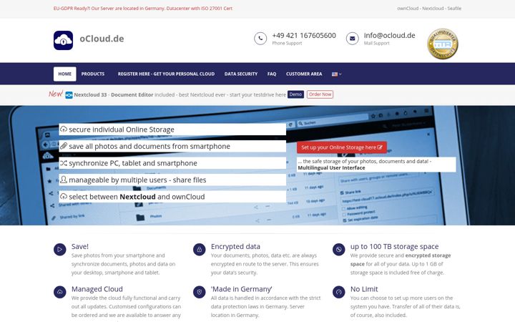Screen dimensions: 515x322
Task: Click the 'Save!' heading
Action: tap(80, 246)
